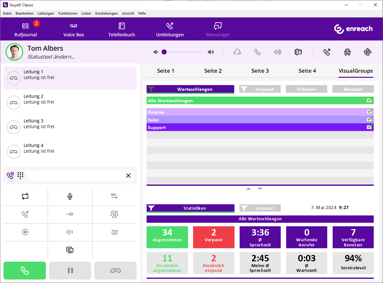This screenshot has height=283, width=383.
Task: Select the Warteschlangen filter tab
Action: point(190,89)
